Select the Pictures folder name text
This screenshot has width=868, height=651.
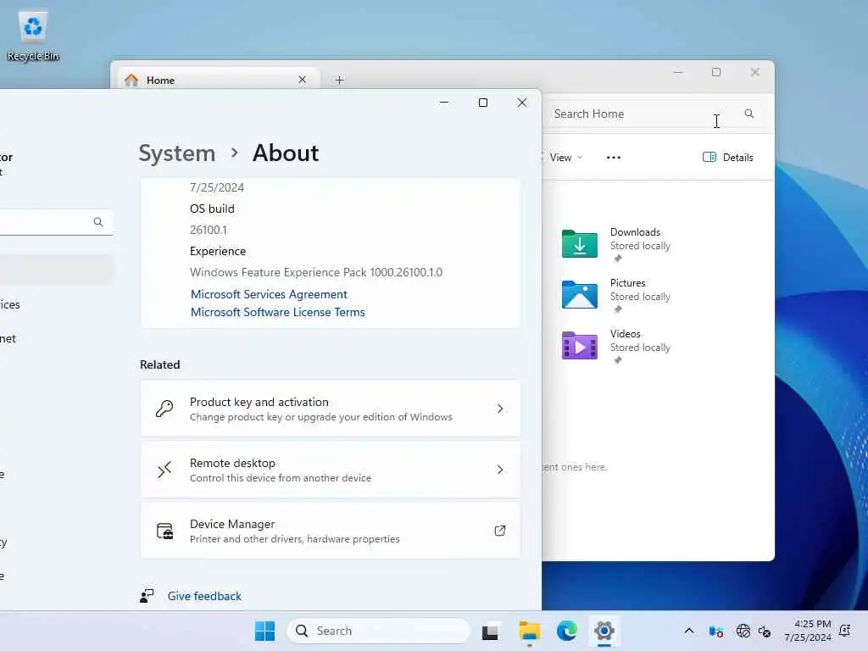pyautogui.click(x=628, y=283)
